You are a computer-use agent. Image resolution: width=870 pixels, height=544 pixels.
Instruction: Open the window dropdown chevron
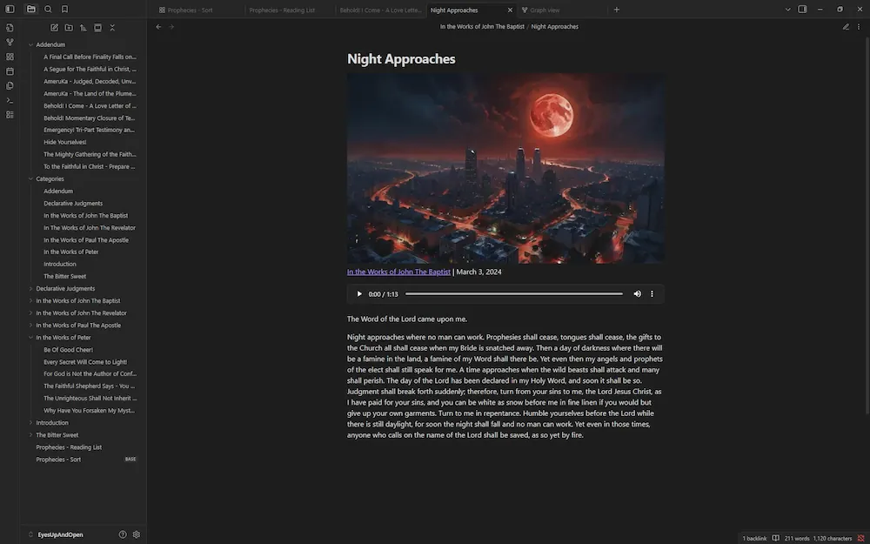pos(787,9)
